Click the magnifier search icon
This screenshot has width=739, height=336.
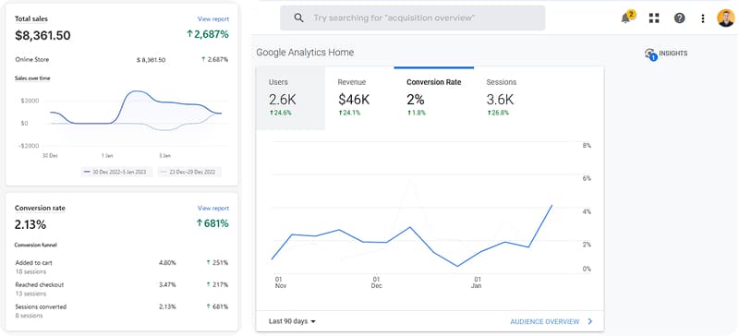298,18
